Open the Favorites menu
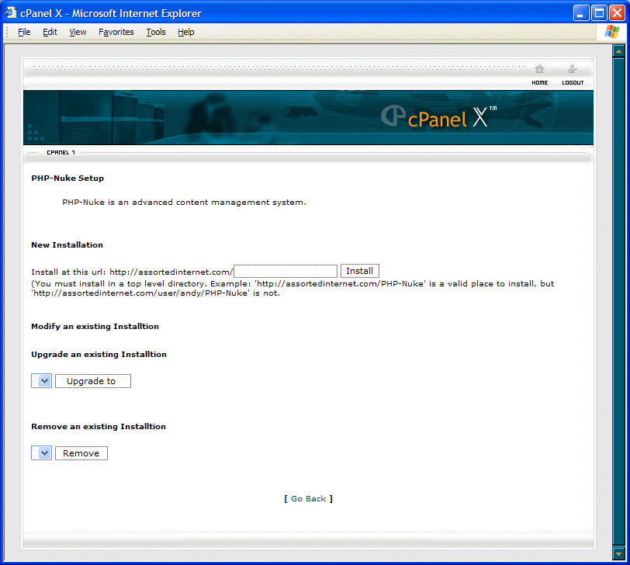This screenshot has height=565, width=630. [x=116, y=32]
